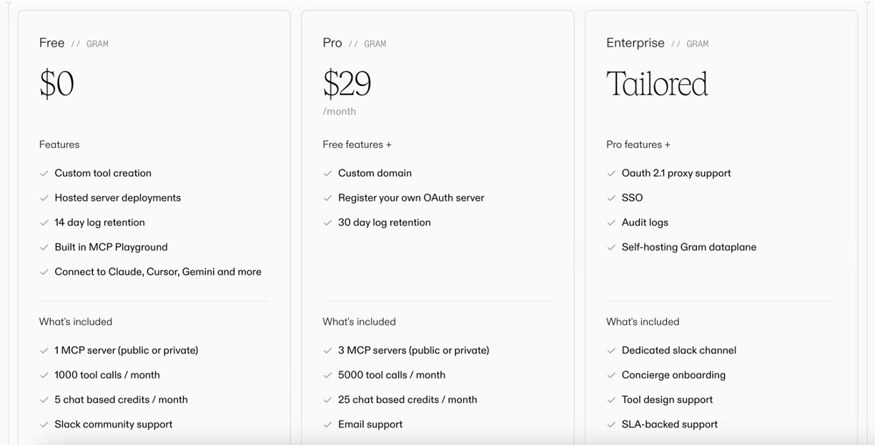Click the checkmark beside Custom tool creation
The width and height of the screenshot is (875, 445).
pyautogui.click(x=44, y=173)
